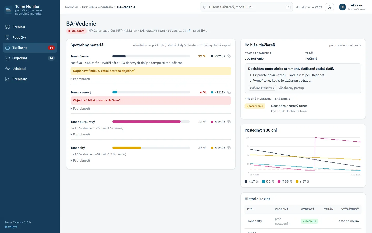
Task: Click the yellow toner level bar
Action: point(151,148)
